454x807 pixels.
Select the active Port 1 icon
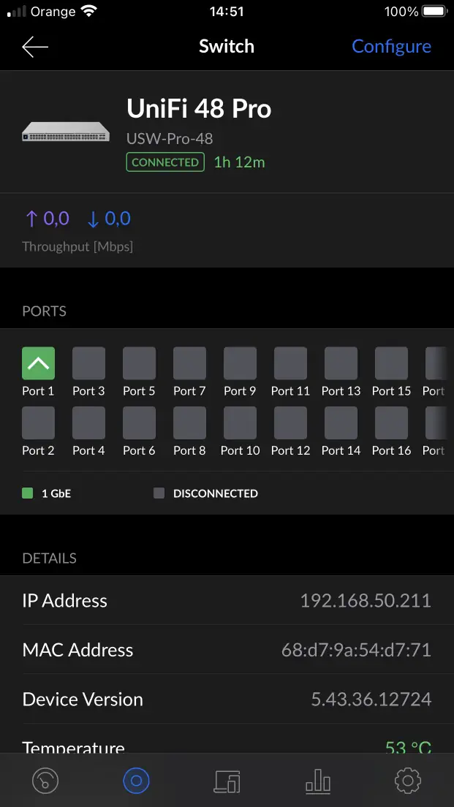click(38, 363)
